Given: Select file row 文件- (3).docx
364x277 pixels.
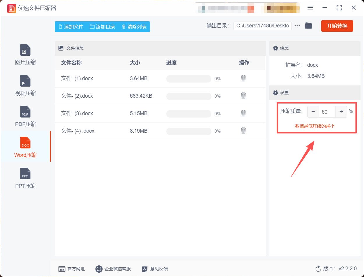Looking at the screenshot, I should 160,113.
